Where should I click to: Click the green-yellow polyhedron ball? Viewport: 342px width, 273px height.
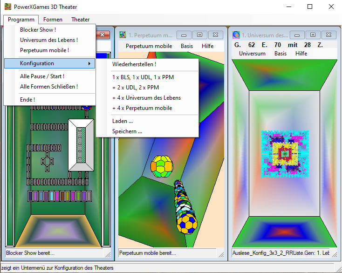click(x=162, y=166)
